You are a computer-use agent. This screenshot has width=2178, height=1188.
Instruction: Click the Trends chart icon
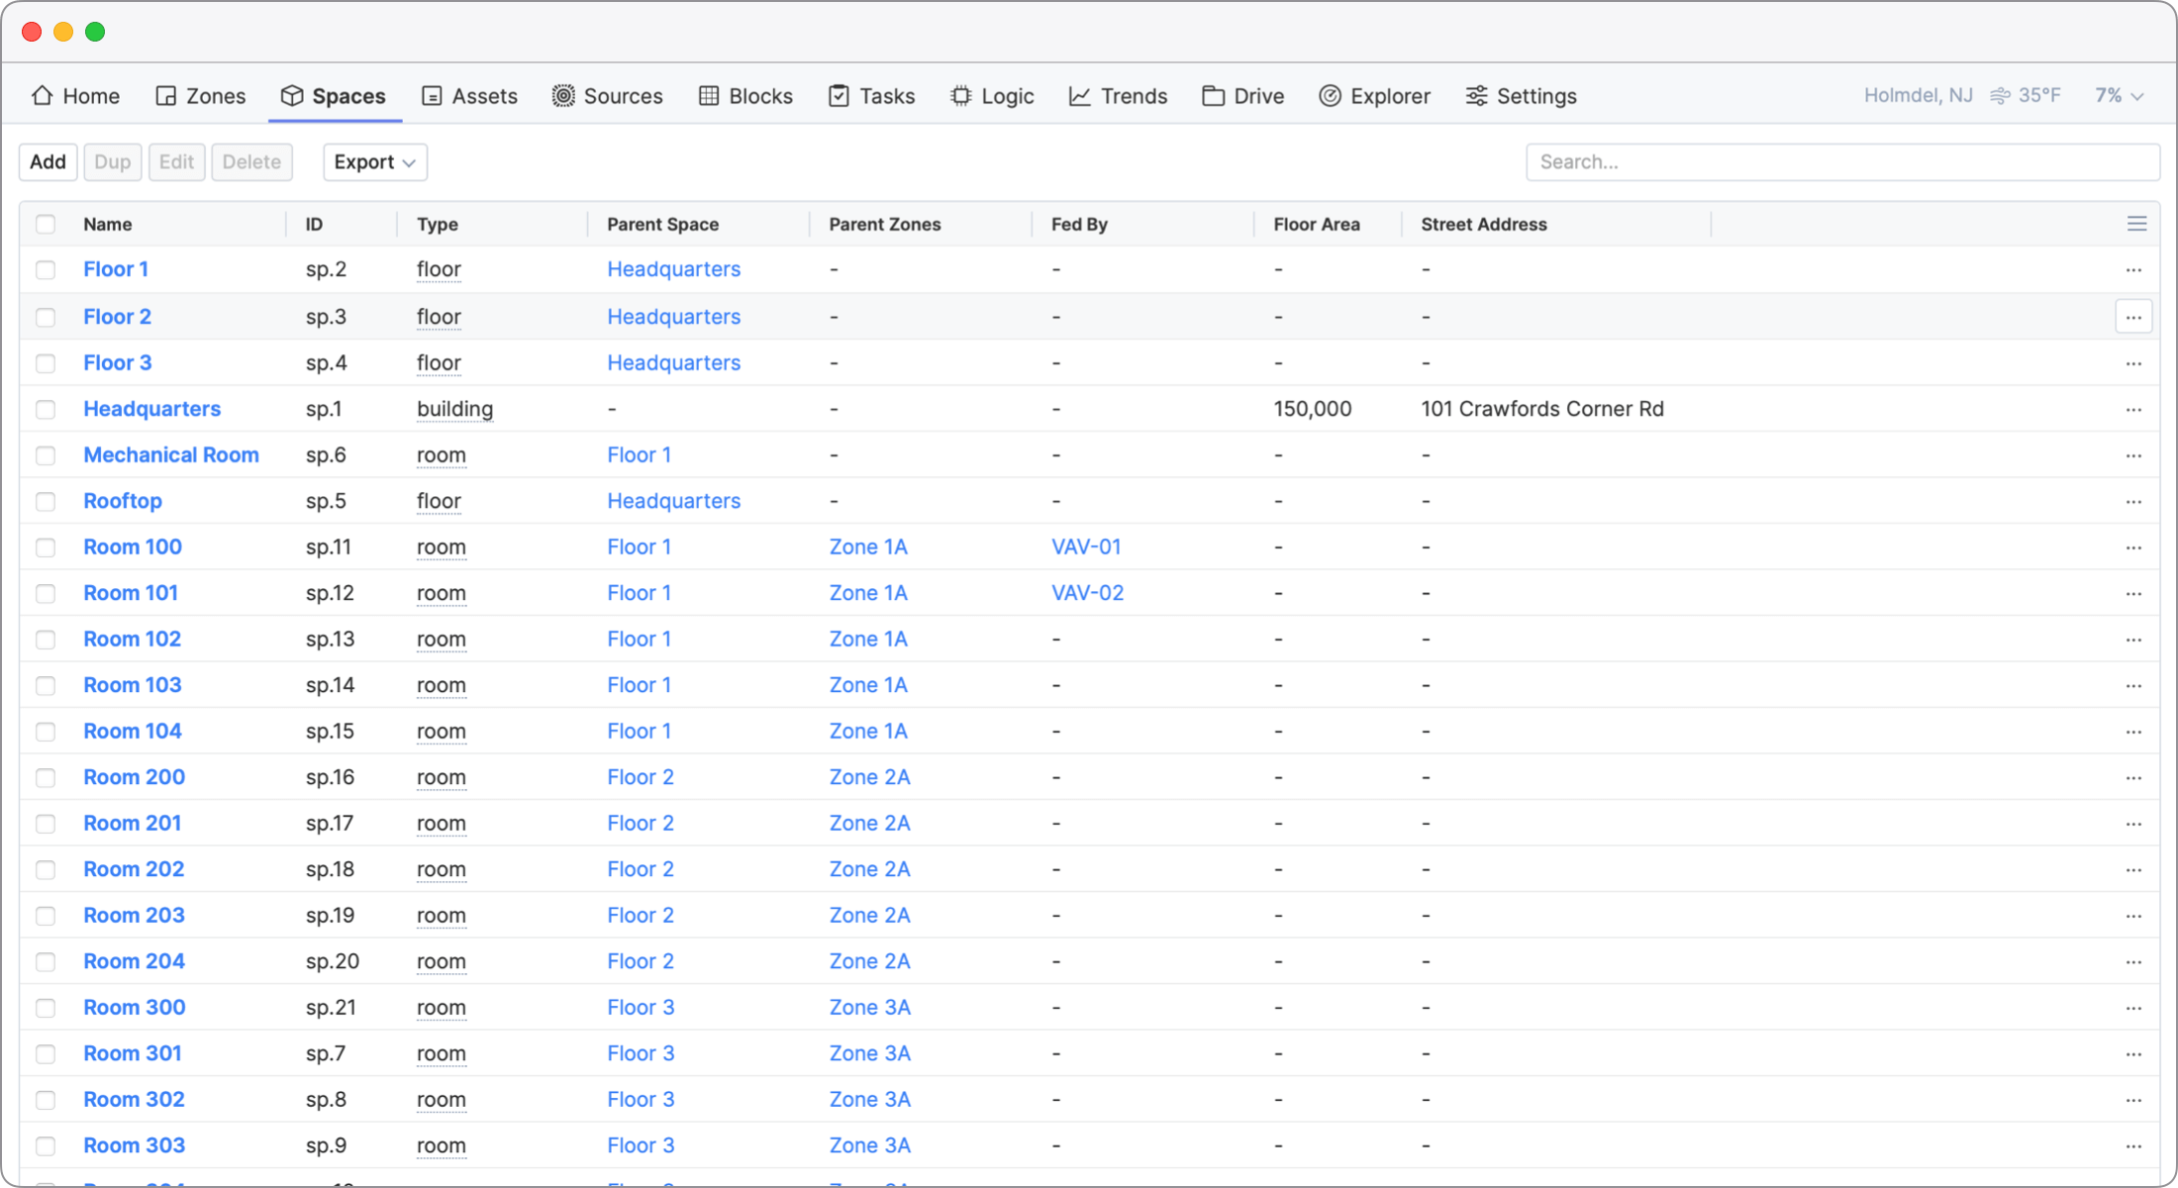(1079, 96)
